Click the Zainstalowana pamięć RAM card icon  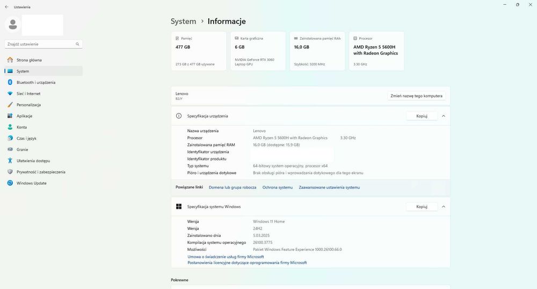(296, 38)
